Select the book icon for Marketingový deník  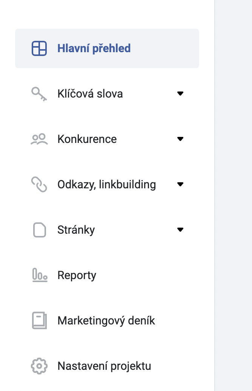coord(39,320)
